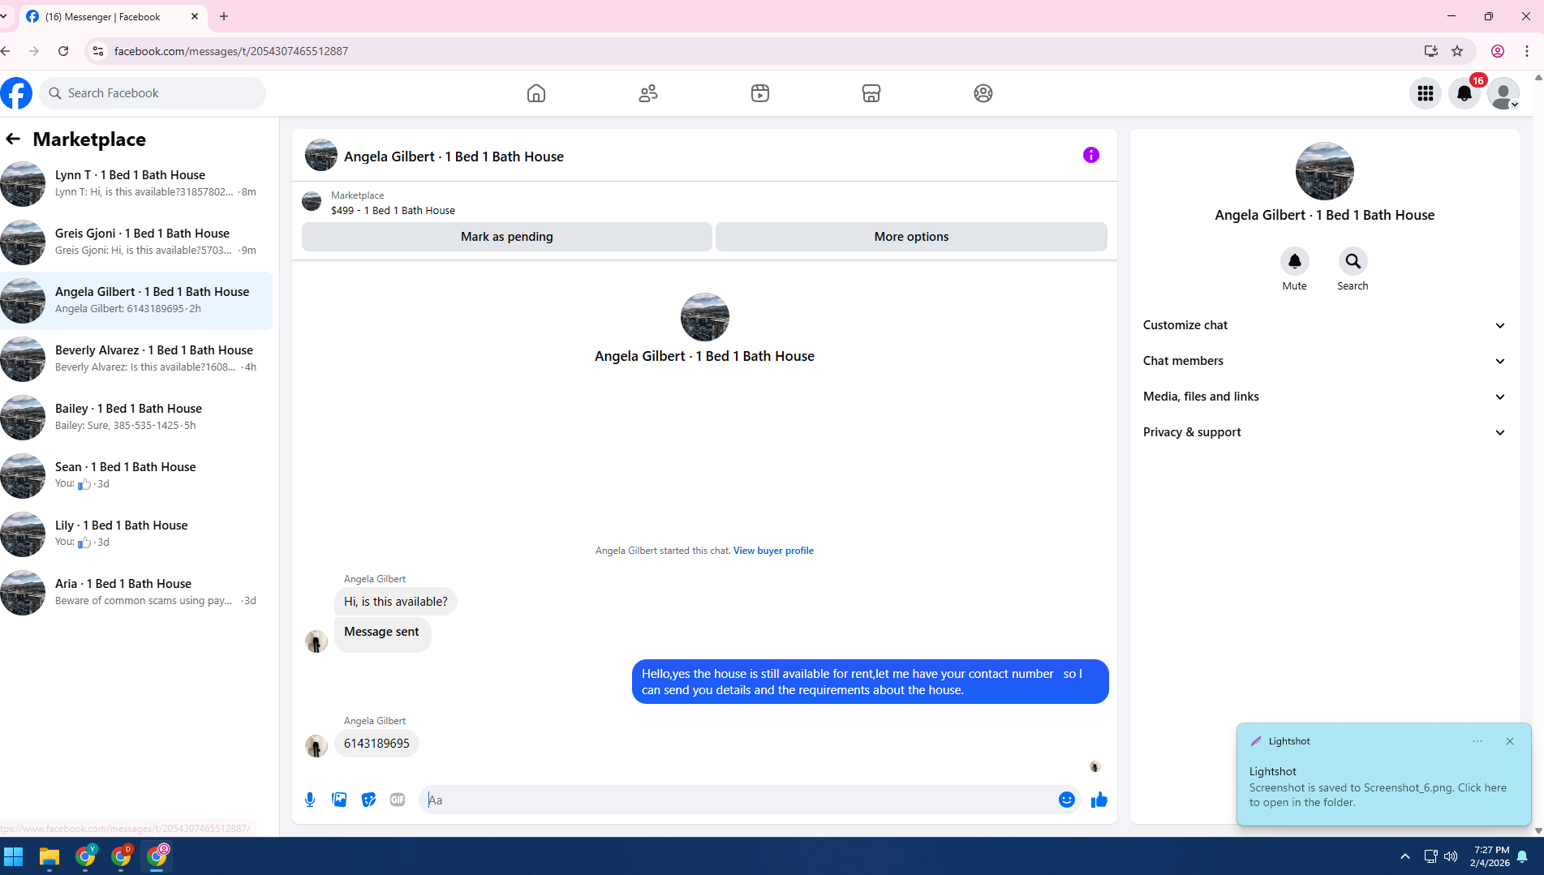Open new browser tab with plus icon
The height and width of the screenshot is (875, 1544).
coord(224,16)
